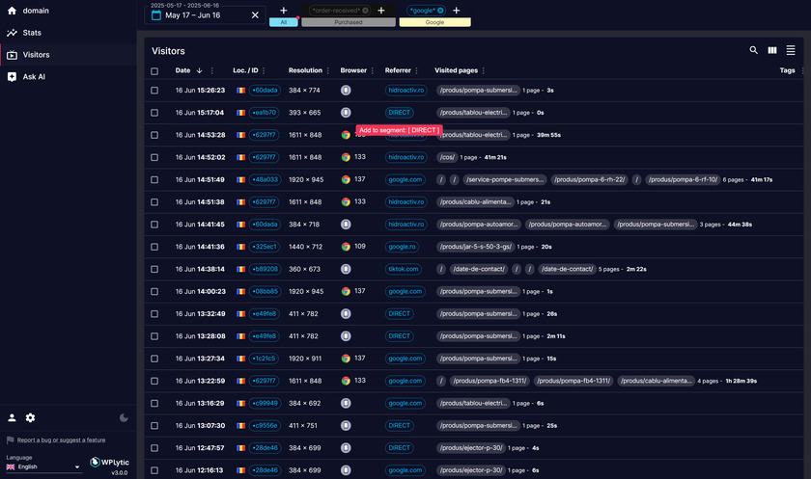The width and height of the screenshot is (811, 479).
Task: Open the user account icon
Action: [x=12, y=417]
